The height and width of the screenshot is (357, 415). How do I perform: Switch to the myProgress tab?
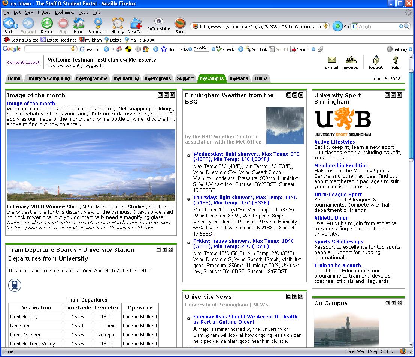coord(158,78)
